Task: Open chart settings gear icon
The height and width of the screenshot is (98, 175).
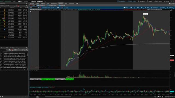Action: [138, 8]
